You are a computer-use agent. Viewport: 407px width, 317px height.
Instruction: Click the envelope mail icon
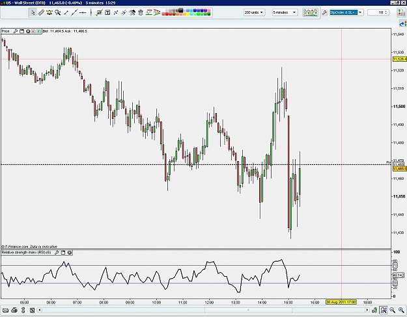pos(5,310)
